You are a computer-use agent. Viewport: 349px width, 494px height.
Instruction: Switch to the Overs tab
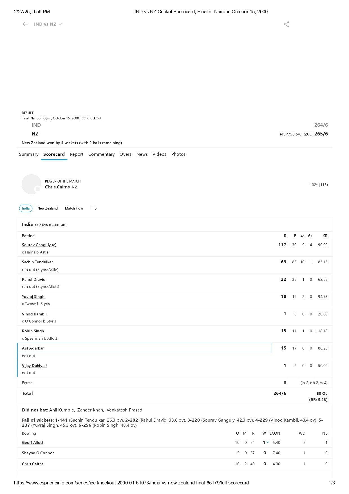126,154
